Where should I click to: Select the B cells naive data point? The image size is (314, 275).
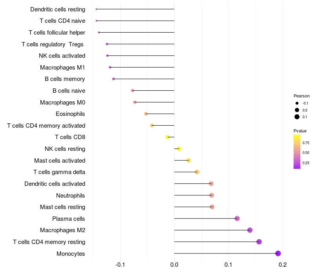(132, 91)
